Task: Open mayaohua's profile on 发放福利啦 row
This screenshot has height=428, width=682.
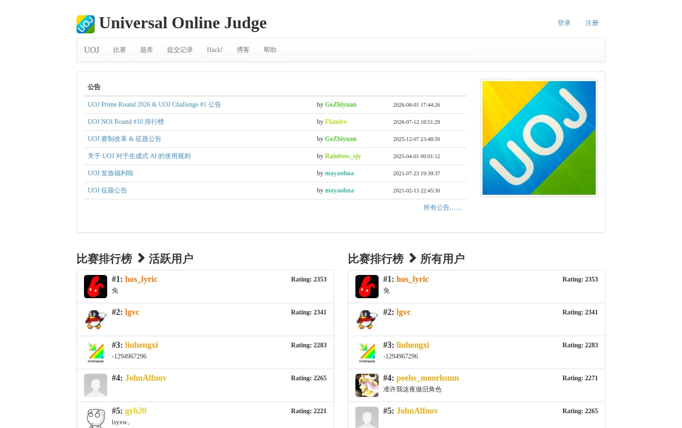Action: click(339, 173)
